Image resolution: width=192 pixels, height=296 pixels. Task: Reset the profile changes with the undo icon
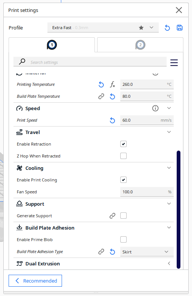pos(167,28)
